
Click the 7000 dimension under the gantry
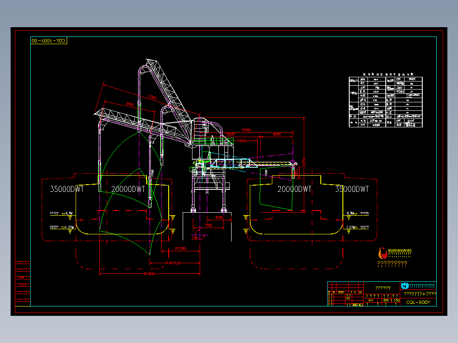208,225
